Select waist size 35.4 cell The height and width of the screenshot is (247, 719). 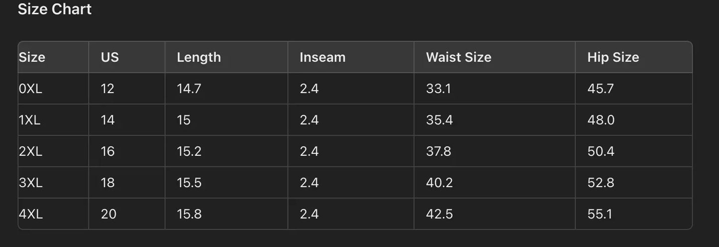click(439, 120)
